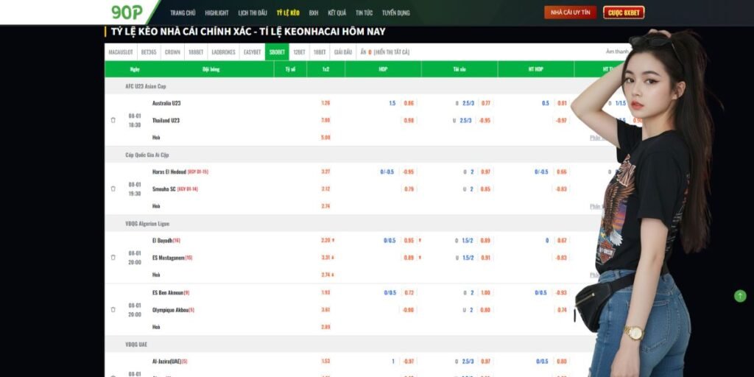Screen dimensions: 754x377
Task: Click the 90P site logo
Action: click(127, 12)
